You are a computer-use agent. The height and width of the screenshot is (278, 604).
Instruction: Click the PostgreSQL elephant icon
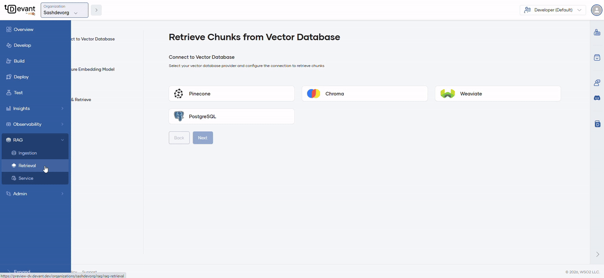179,116
